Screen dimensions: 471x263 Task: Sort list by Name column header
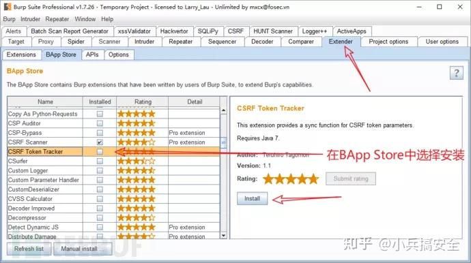coord(45,102)
